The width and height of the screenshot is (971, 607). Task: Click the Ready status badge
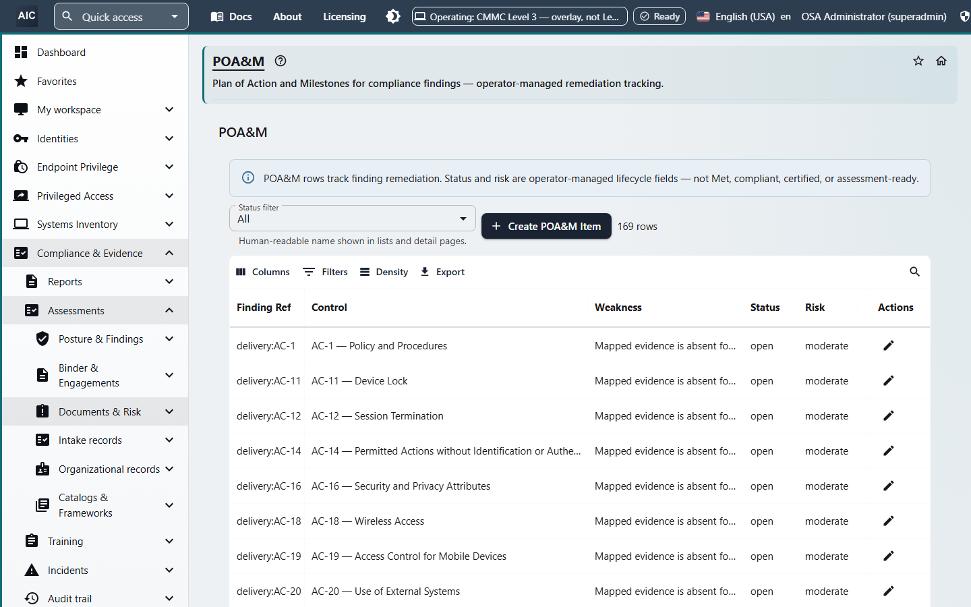click(x=659, y=16)
